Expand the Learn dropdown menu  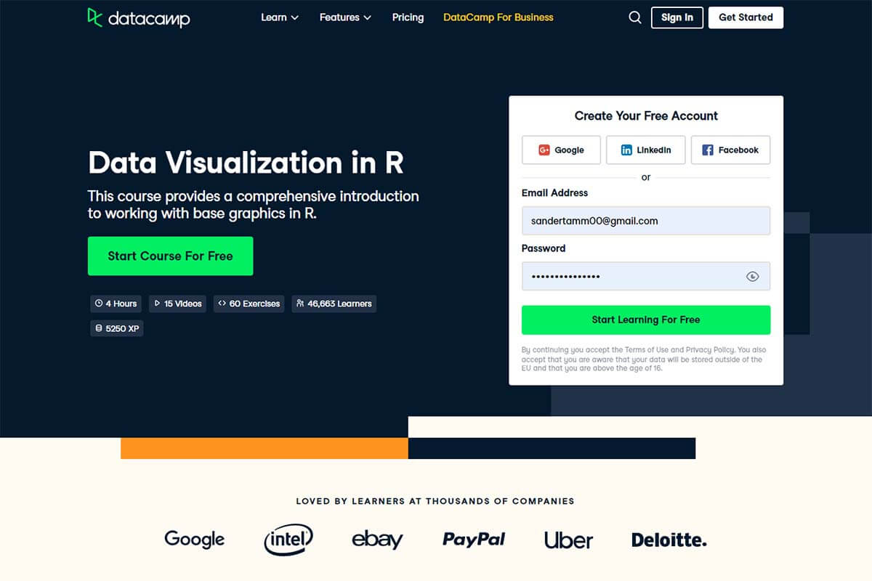pyautogui.click(x=280, y=17)
